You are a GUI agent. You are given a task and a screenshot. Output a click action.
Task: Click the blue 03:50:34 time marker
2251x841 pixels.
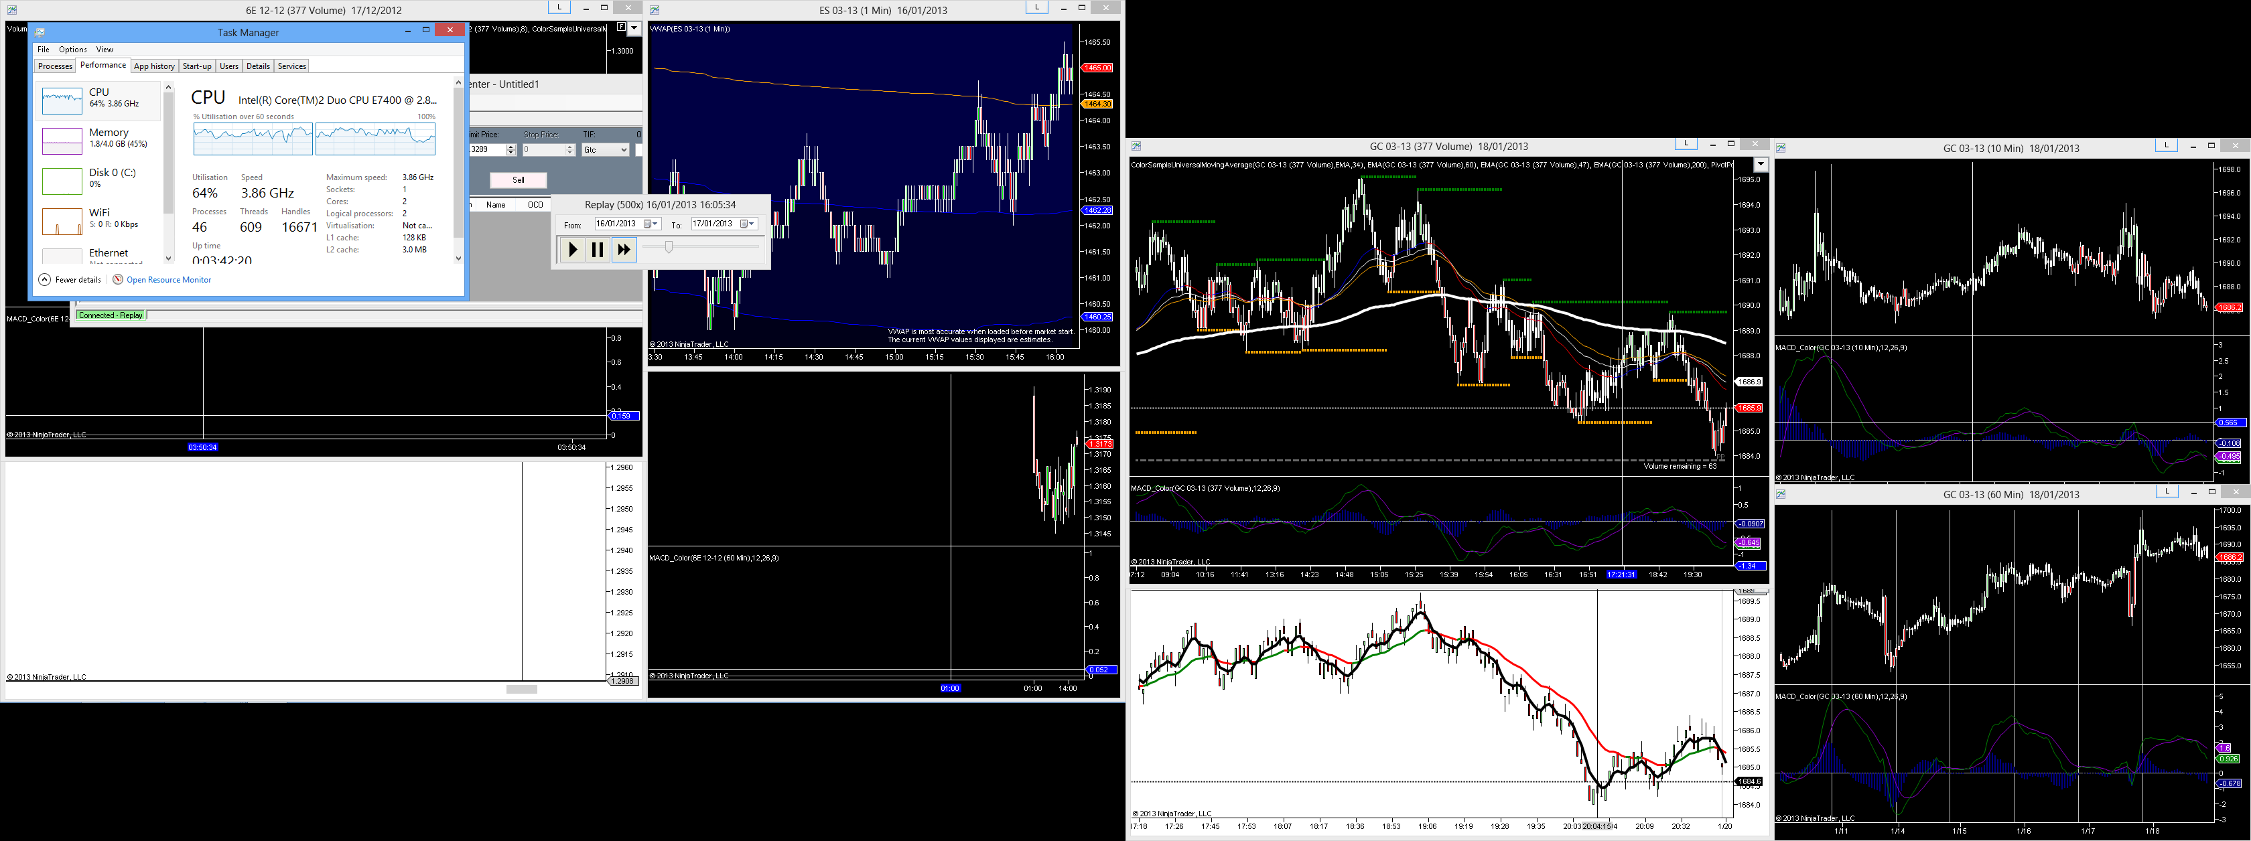pyautogui.click(x=203, y=447)
